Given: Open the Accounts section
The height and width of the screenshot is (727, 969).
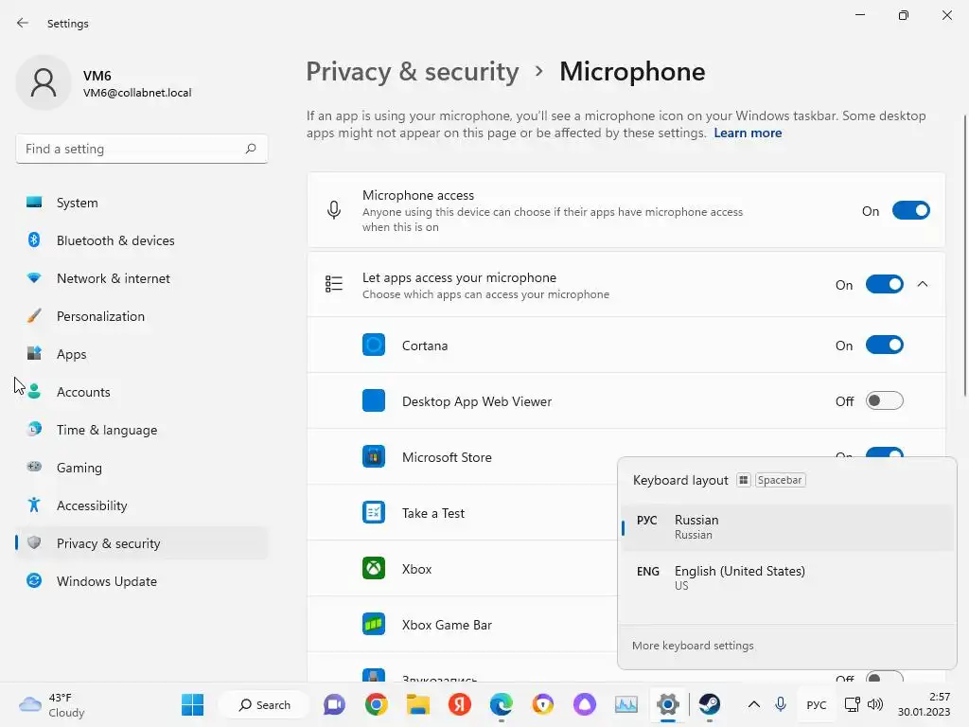Looking at the screenshot, I should coord(142,392).
